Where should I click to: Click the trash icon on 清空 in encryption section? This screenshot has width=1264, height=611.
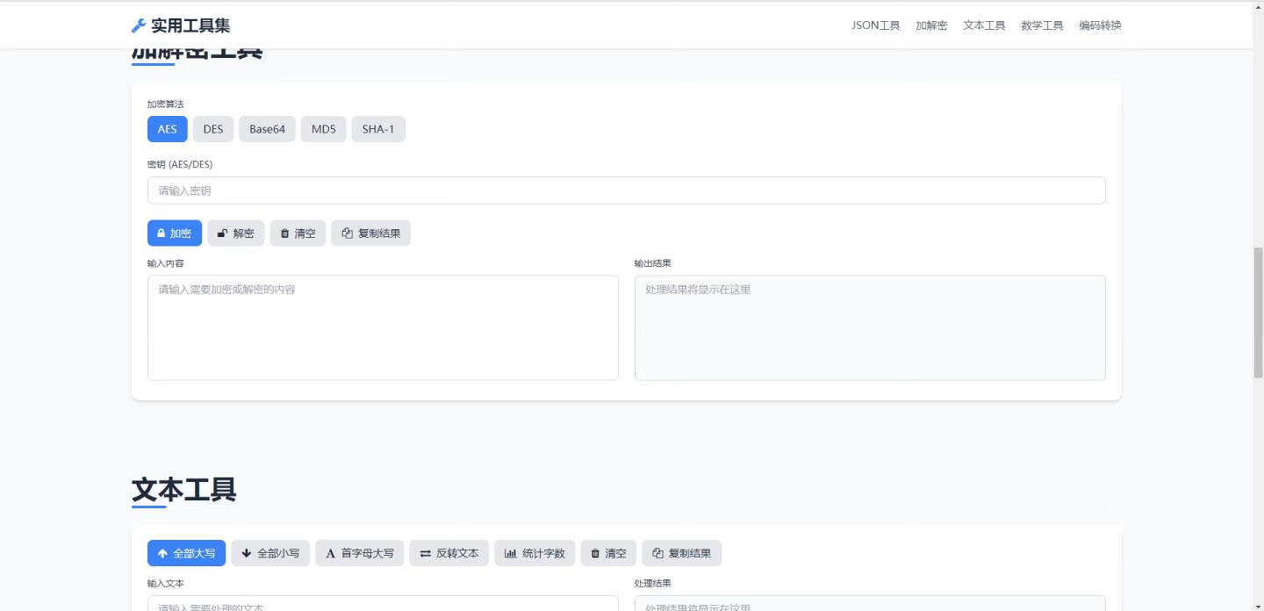pos(284,233)
